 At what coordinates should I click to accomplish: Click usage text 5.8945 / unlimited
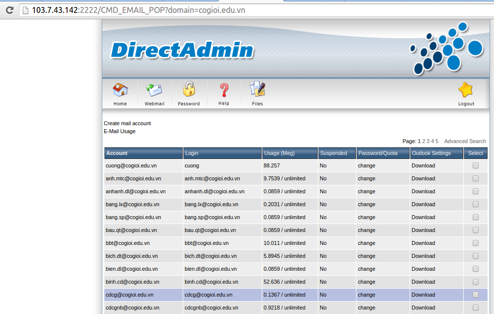coord(284,256)
